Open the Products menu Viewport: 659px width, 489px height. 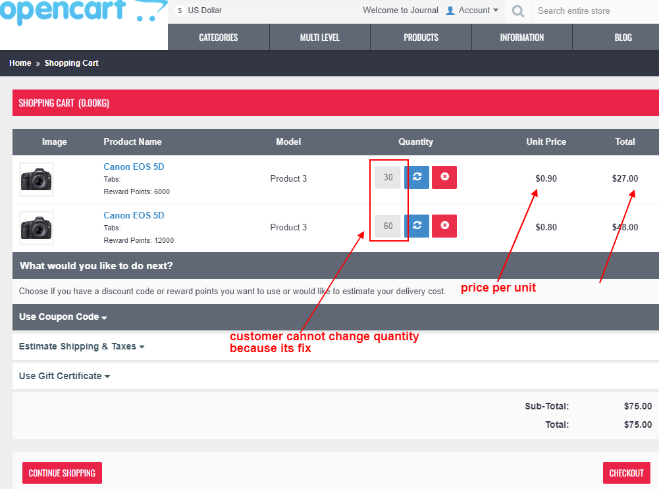pyautogui.click(x=421, y=37)
